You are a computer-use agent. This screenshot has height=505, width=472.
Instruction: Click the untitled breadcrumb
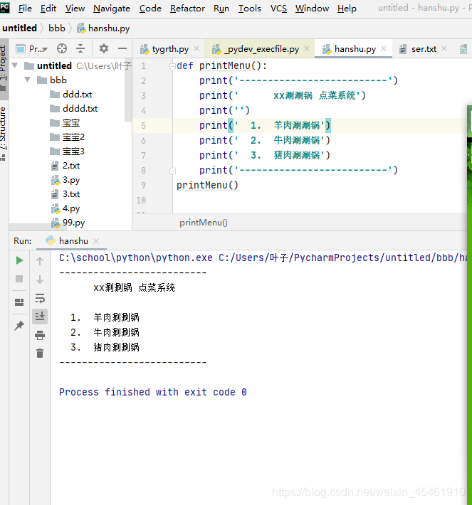coord(19,28)
